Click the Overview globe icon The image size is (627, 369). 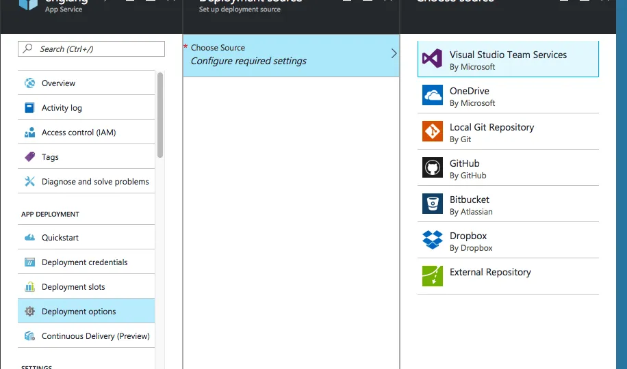click(x=29, y=83)
